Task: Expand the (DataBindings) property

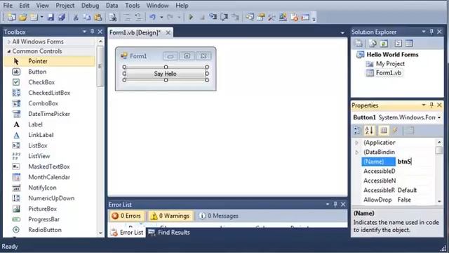Action: [x=357, y=153]
